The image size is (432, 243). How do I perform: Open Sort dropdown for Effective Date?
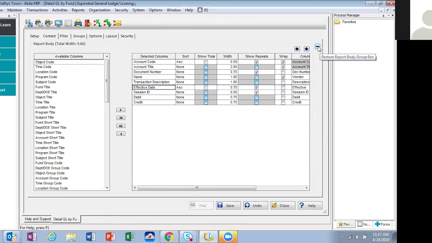pos(185,87)
